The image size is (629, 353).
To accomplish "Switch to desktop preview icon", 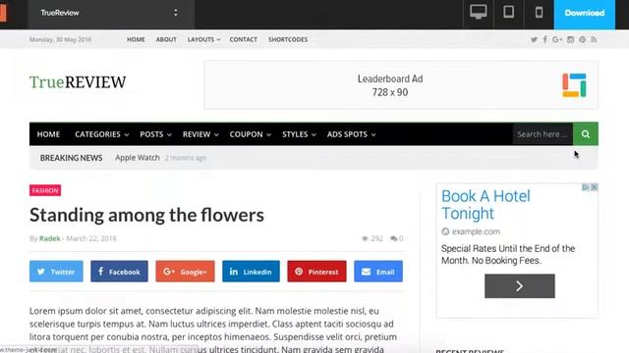I will (479, 13).
